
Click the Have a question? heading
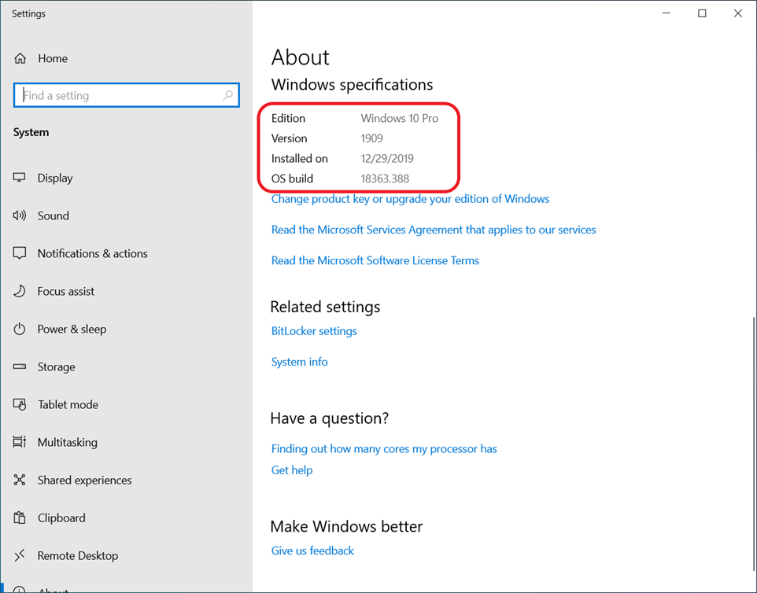329,418
